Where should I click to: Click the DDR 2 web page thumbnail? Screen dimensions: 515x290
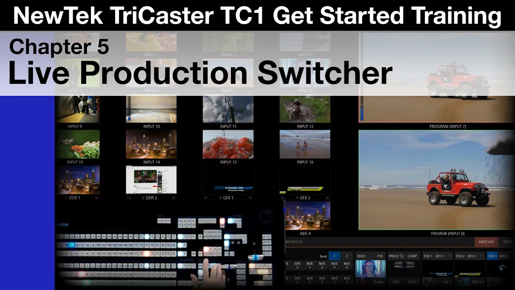151,180
